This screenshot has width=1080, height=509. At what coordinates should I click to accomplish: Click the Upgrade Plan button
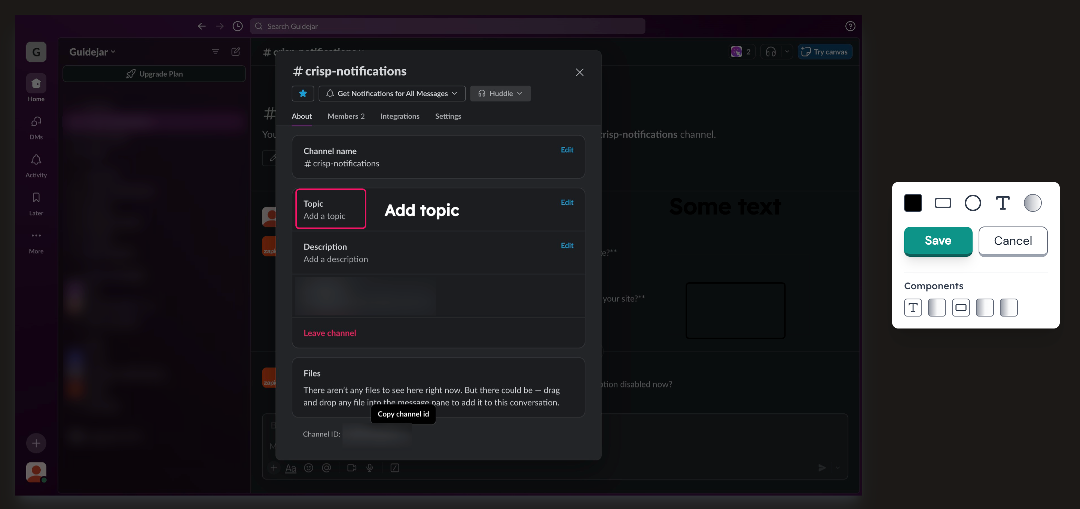click(x=154, y=74)
